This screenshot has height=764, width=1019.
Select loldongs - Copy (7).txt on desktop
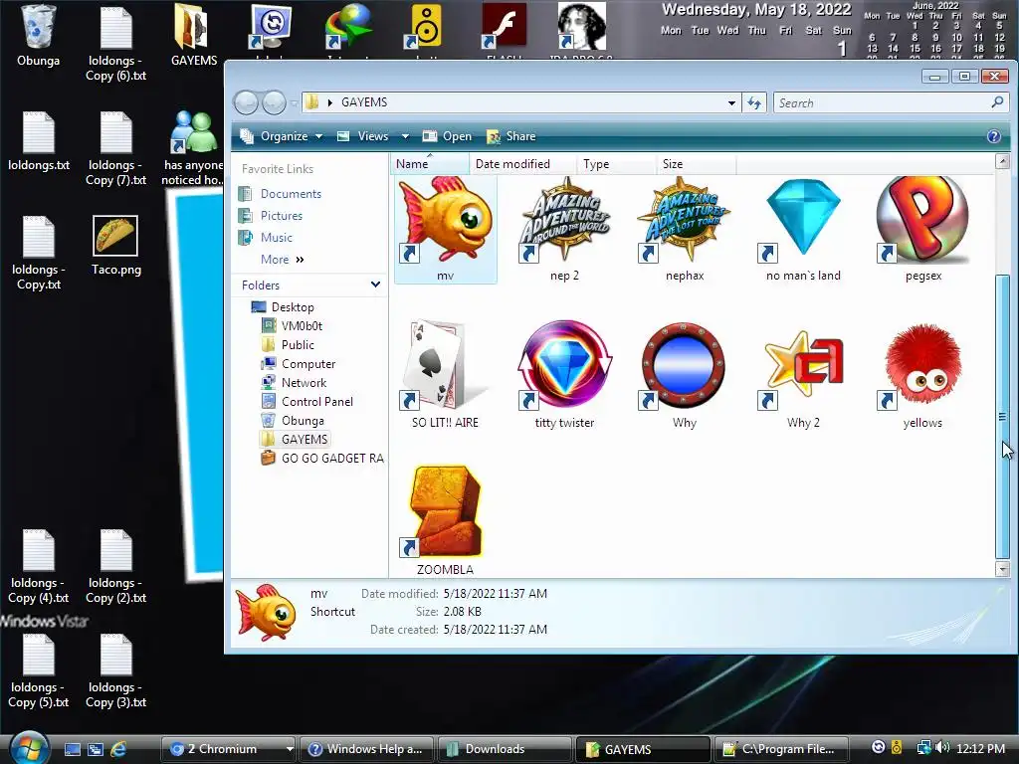tap(115, 148)
